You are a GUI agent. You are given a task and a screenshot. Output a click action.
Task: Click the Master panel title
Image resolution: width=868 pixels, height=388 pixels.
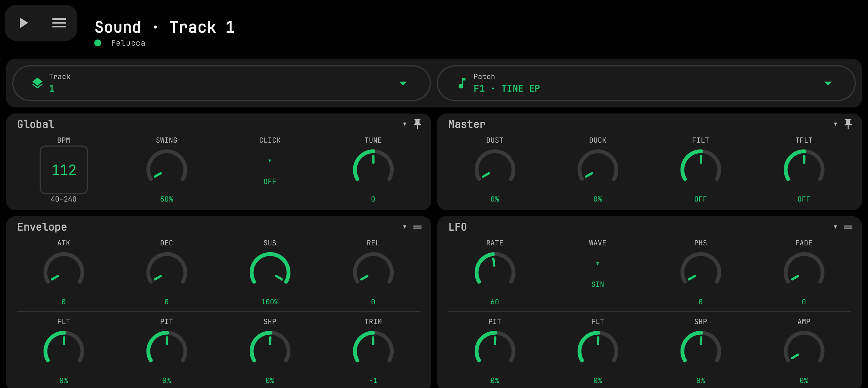click(x=467, y=124)
